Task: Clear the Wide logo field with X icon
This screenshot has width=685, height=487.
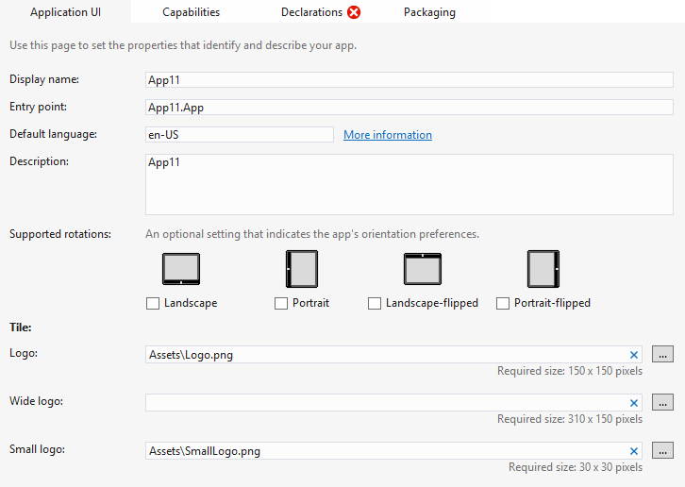Action: pos(634,403)
